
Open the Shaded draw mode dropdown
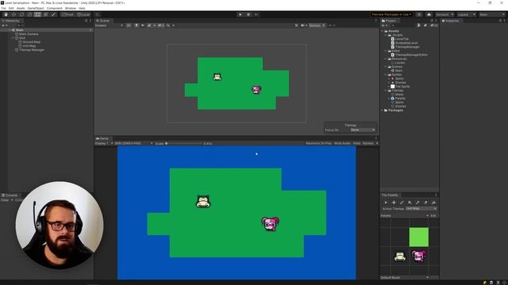point(109,25)
